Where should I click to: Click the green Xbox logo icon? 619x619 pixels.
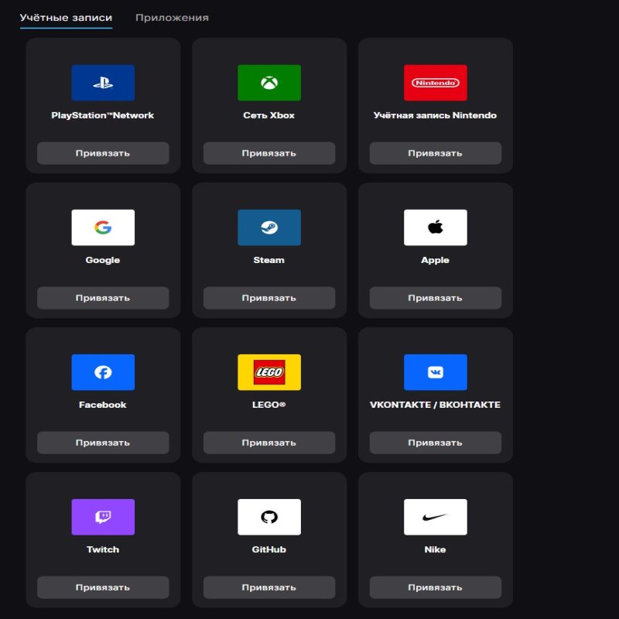[269, 83]
